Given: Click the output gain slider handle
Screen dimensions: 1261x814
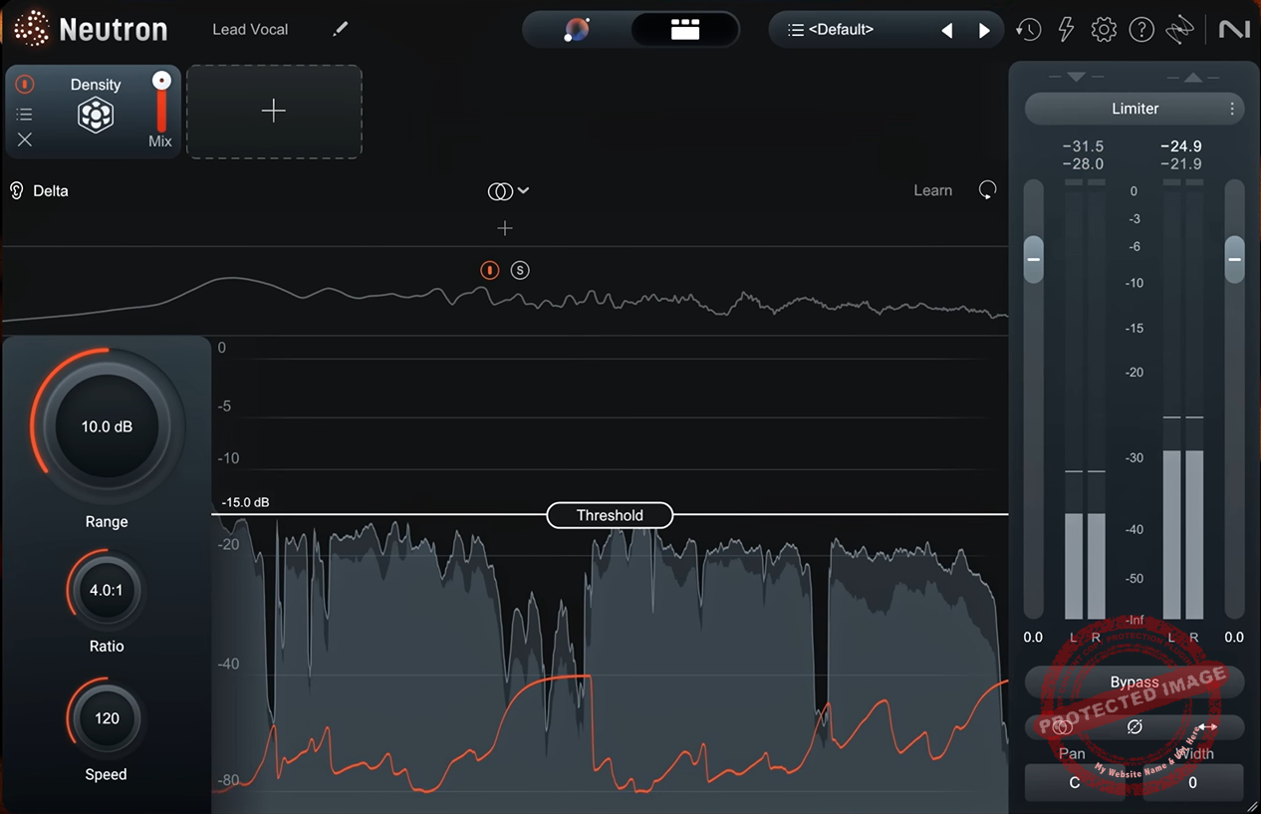Looking at the screenshot, I should click(1235, 259).
